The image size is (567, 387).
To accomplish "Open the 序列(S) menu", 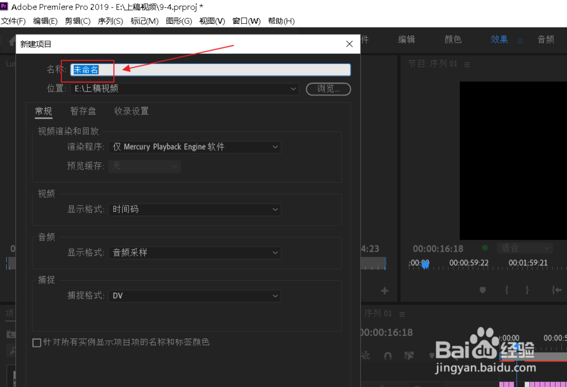I will (x=111, y=21).
